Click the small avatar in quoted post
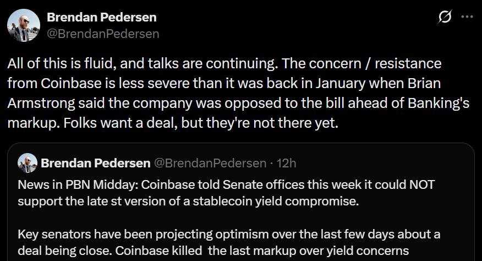This screenshot has width=482, height=261. pos(27,163)
